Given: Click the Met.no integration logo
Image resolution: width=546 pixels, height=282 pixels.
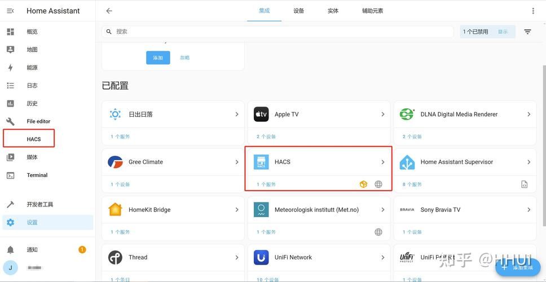Looking at the screenshot, I should (x=261, y=210).
